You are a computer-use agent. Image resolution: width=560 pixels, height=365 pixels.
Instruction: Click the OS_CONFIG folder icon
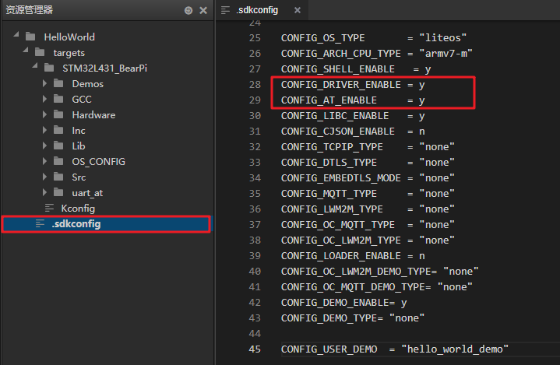[x=58, y=161]
